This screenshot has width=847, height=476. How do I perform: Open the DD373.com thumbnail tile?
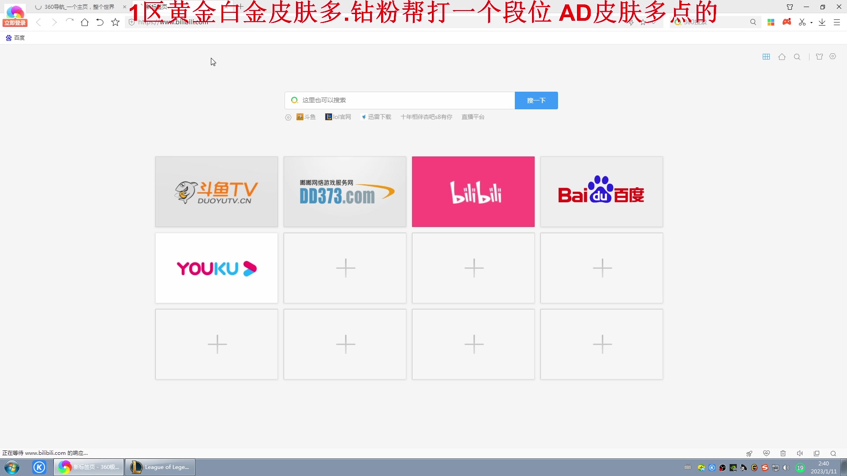click(x=345, y=192)
